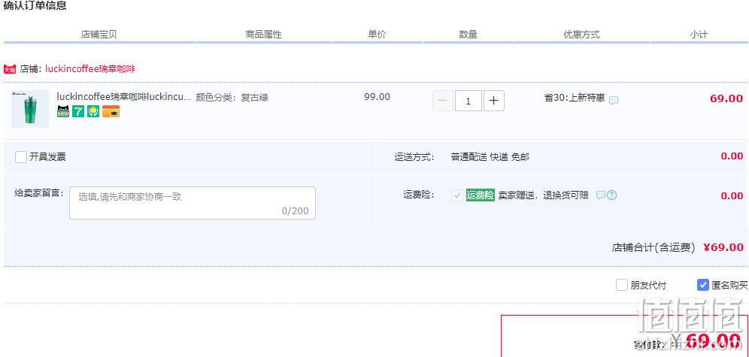The height and width of the screenshot is (357, 749).
Task: Click the 单价 column header
Action: [x=377, y=35]
